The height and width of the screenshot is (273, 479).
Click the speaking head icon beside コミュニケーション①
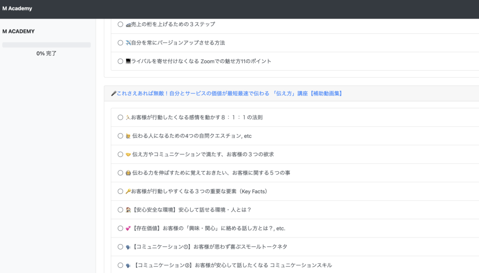point(128,247)
